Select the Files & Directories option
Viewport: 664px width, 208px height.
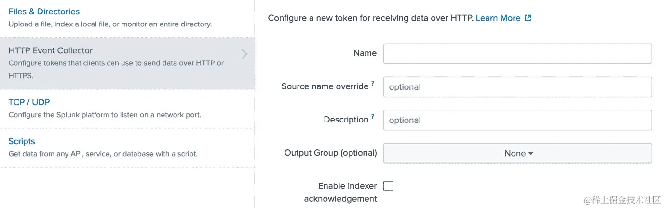pos(44,12)
